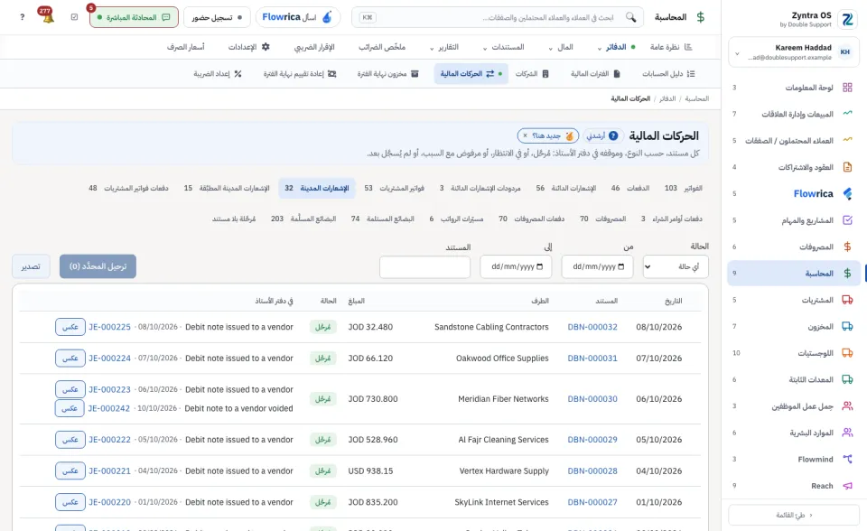
Task: Open المصروفات sidebar dollar icon
Action: click(847, 247)
